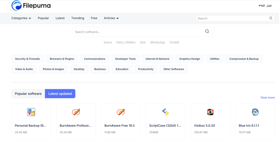Open the BurnAware Professional title link

pyautogui.click(x=75, y=126)
